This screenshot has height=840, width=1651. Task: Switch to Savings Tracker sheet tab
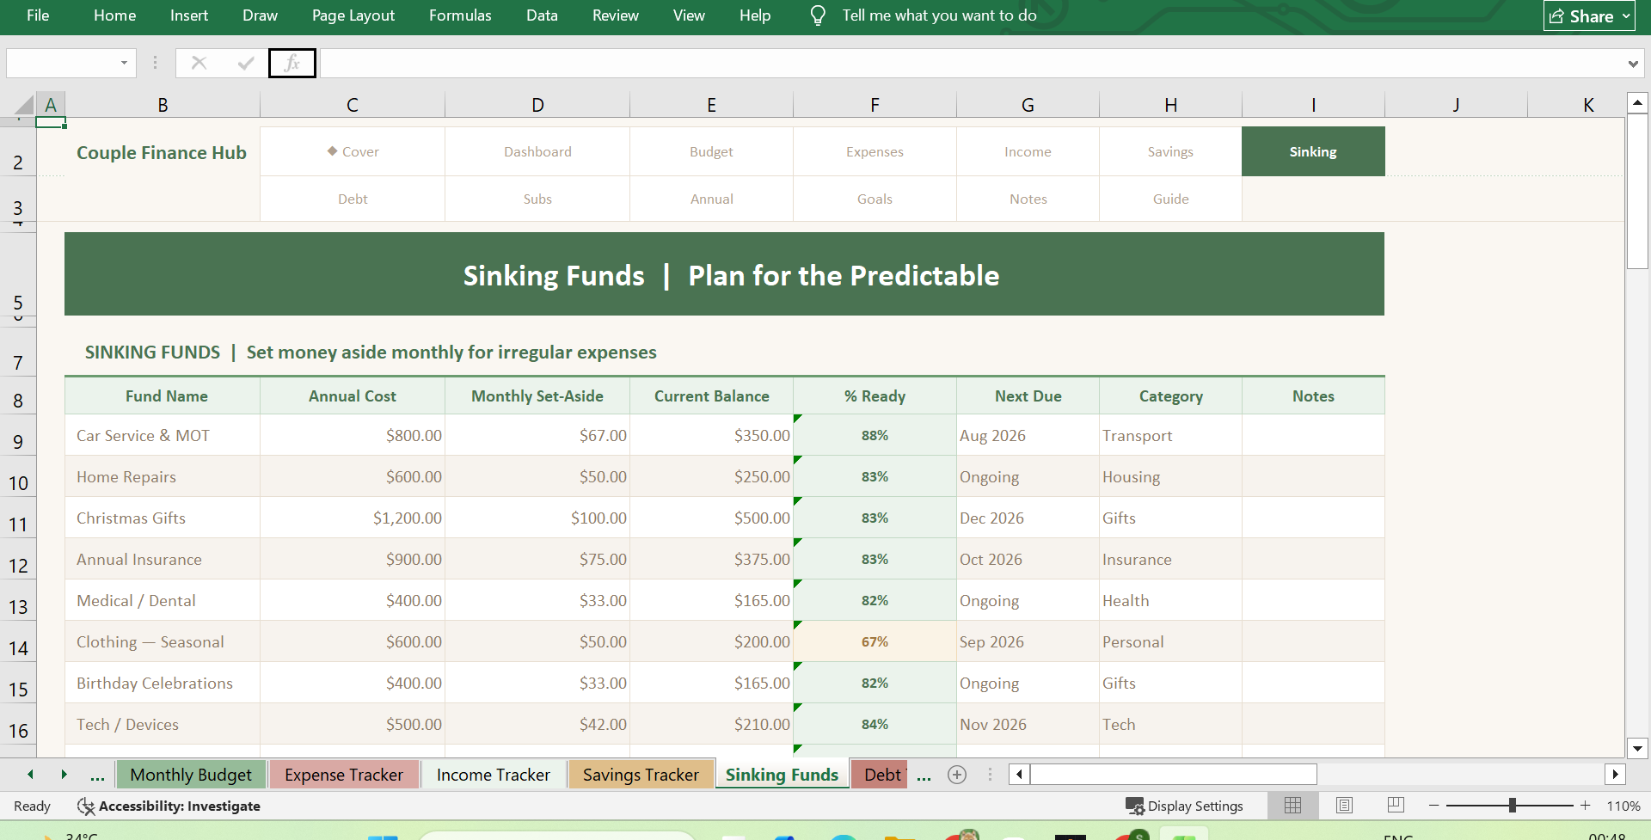641,775
